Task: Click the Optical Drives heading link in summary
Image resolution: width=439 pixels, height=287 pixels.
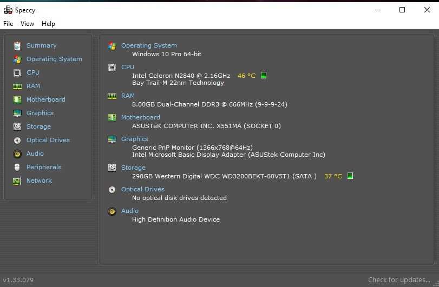Action: click(x=143, y=189)
